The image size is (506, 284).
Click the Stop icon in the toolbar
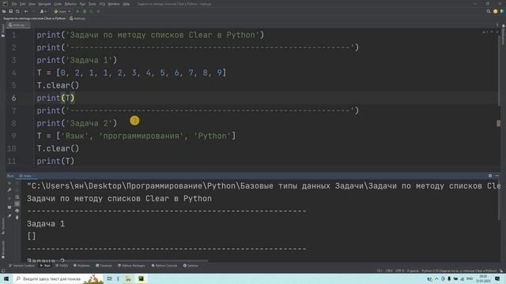[x=98, y=11]
